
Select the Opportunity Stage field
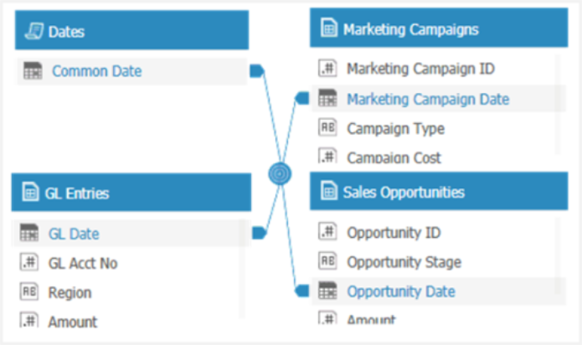(435, 262)
